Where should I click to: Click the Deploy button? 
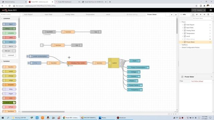click(x=197, y=10)
